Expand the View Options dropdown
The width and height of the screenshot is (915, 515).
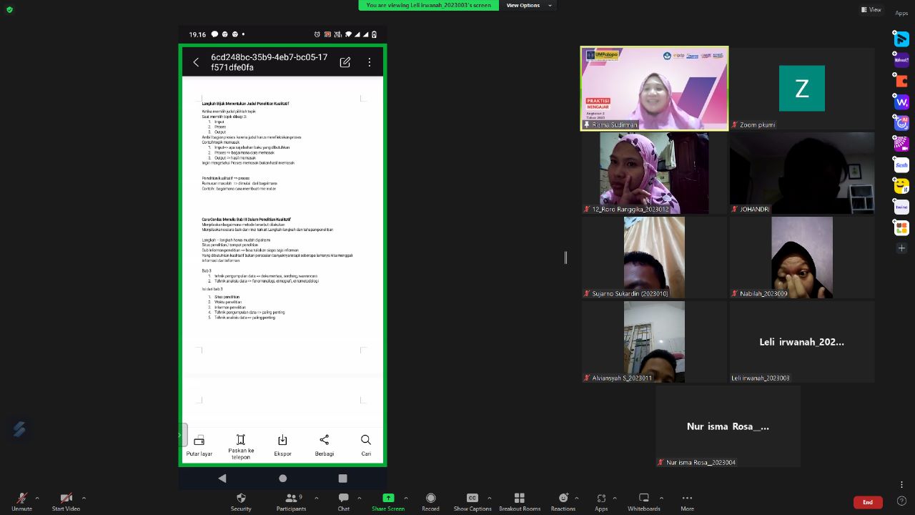click(x=529, y=5)
